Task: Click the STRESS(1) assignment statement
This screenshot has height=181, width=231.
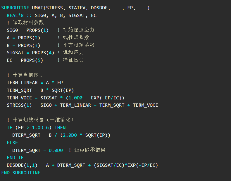Action: click(x=82, y=105)
